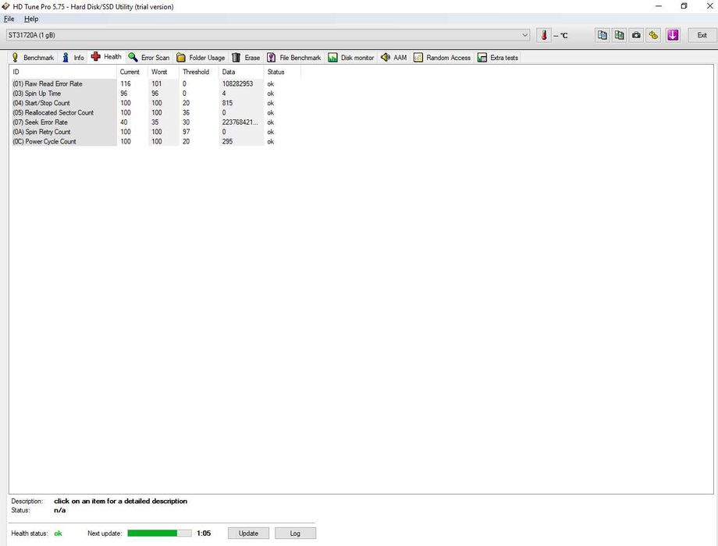This screenshot has width=718, height=546.
Task: Click the worst value 35
Action: click(155, 122)
